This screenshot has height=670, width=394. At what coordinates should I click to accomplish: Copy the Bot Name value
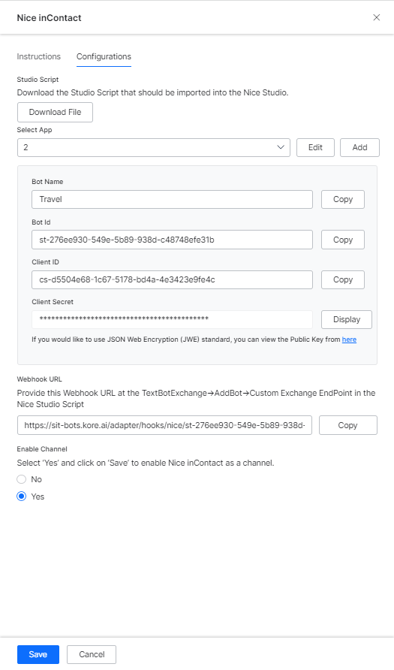(x=343, y=200)
